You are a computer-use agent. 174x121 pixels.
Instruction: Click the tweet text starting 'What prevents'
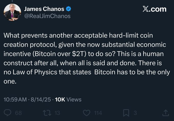pos(87,58)
